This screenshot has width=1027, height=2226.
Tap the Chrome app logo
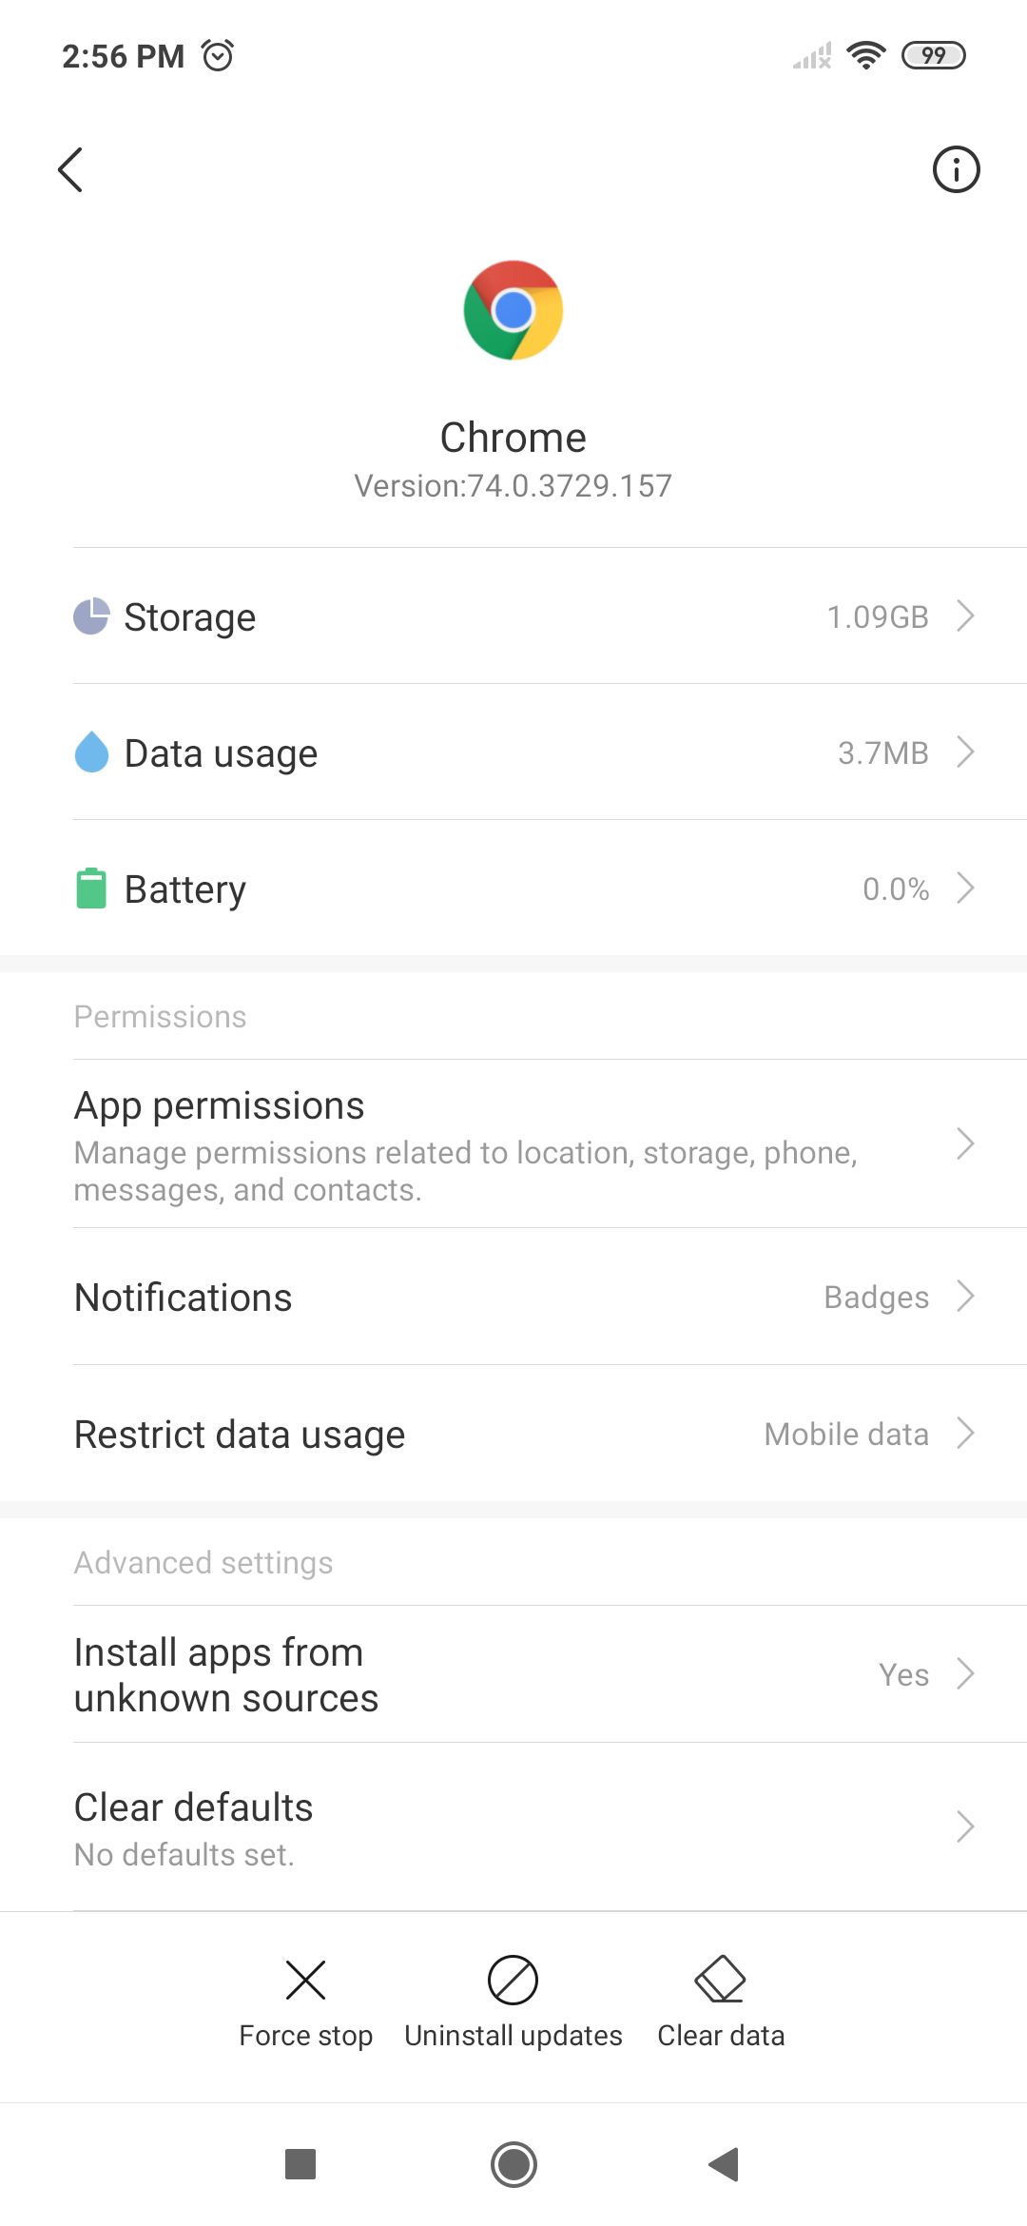pyautogui.click(x=513, y=310)
